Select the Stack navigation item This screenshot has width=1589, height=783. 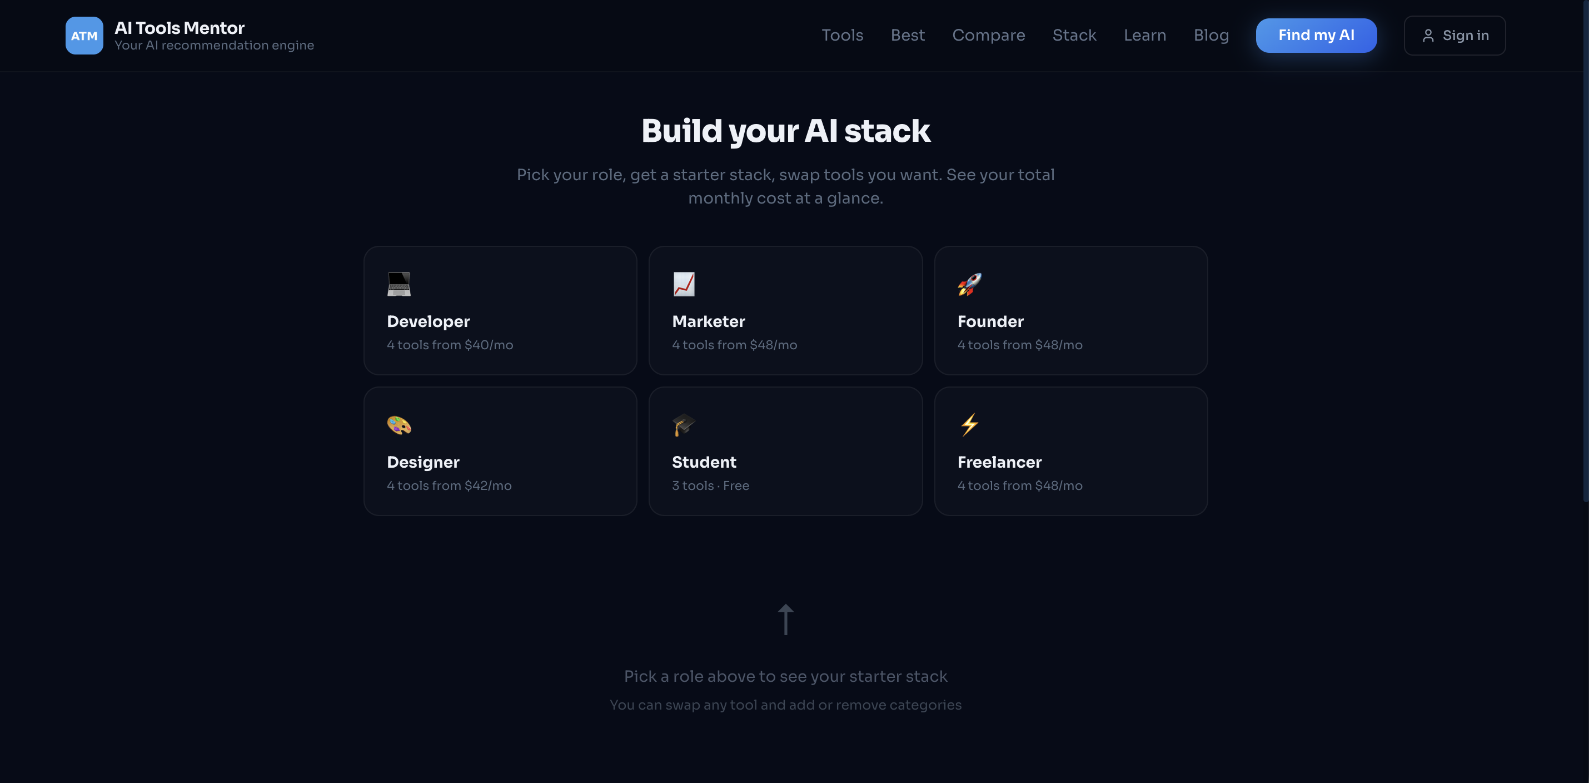click(x=1074, y=35)
